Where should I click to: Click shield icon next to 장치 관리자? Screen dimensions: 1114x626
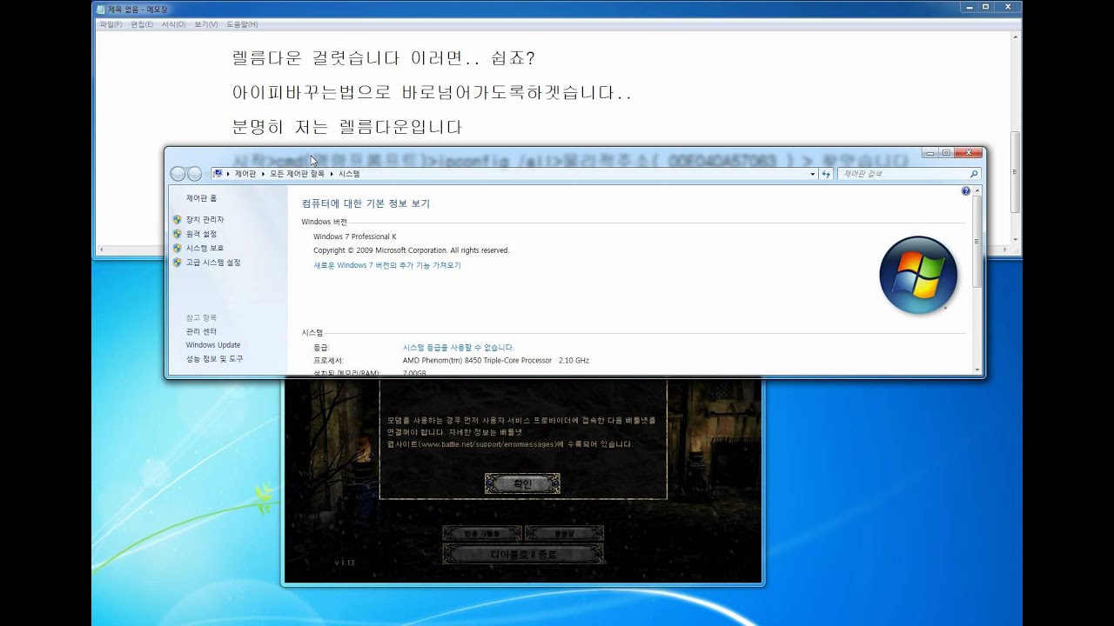178,220
